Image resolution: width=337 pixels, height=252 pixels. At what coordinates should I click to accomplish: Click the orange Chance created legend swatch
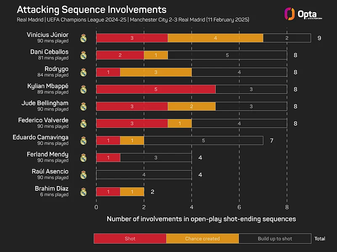click(202, 239)
